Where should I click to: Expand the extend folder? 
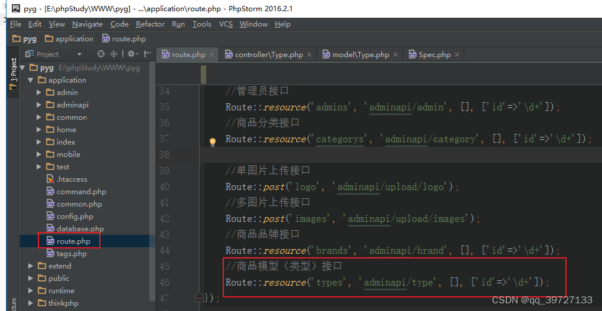tap(30, 266)
